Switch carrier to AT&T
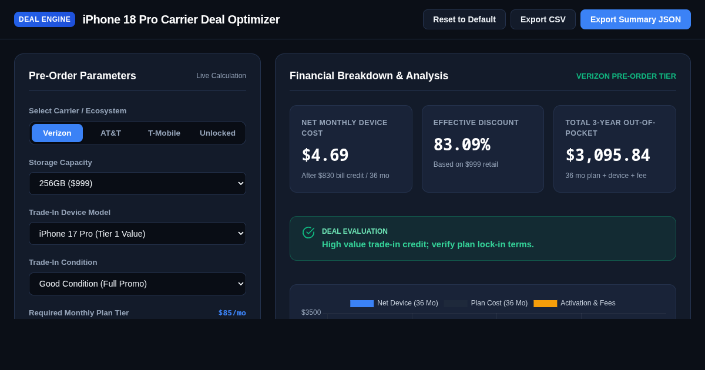Image resolution: width=705 pixels, height=370 pixels. pos(110,133)
